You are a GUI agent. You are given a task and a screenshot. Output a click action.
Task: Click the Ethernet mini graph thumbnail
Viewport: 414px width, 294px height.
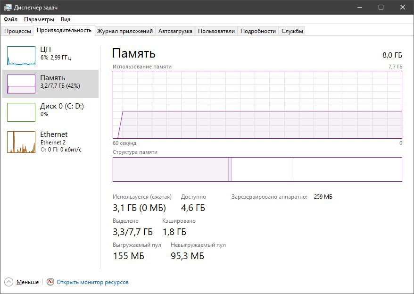(x=21, y=142)
